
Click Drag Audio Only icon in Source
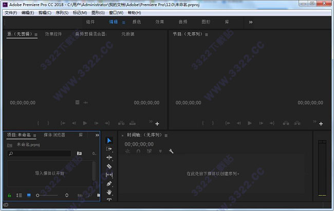86,103
